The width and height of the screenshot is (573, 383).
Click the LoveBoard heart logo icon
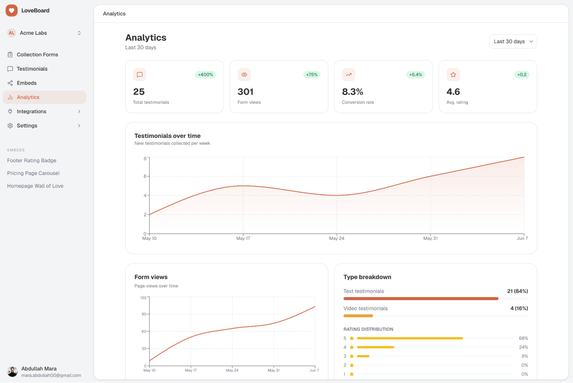[11, 11]
